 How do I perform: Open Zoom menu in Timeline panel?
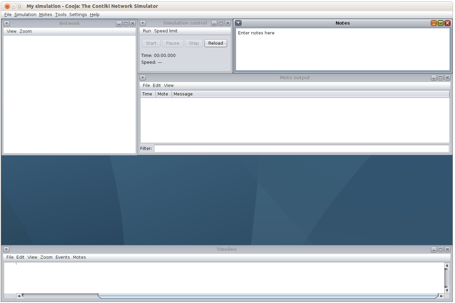pos(46,257)
